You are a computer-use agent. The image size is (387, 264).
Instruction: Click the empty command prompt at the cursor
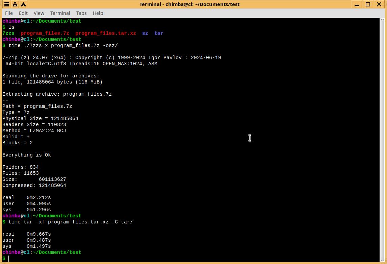(x=9, y=258)
